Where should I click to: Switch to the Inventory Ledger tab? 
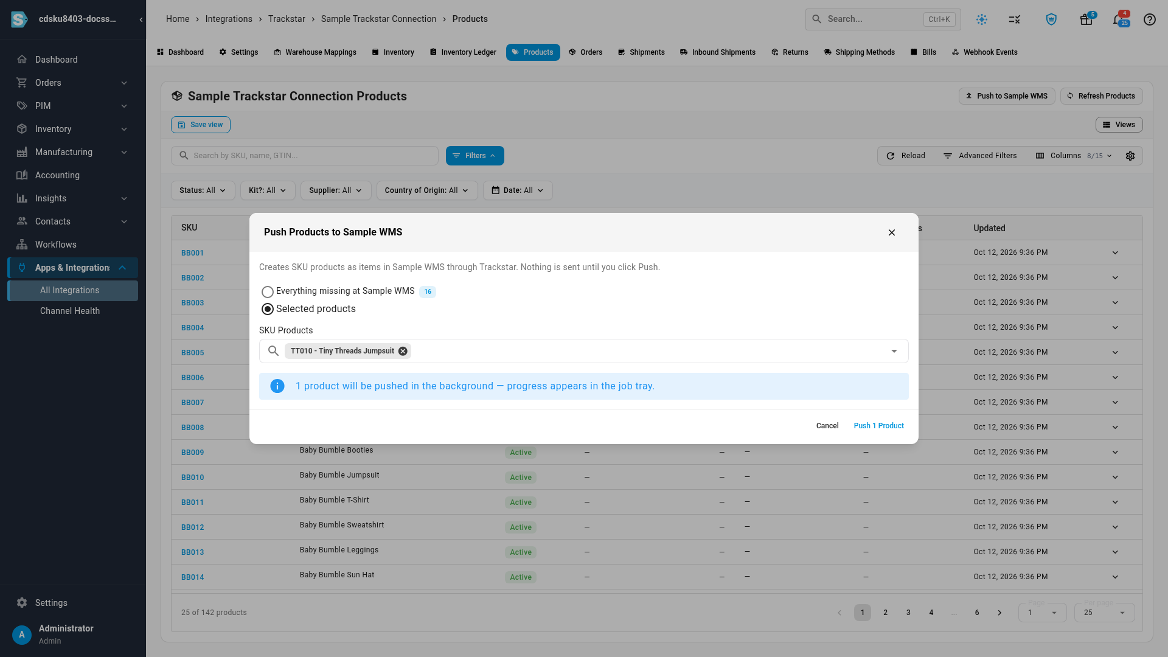point(463,52)
